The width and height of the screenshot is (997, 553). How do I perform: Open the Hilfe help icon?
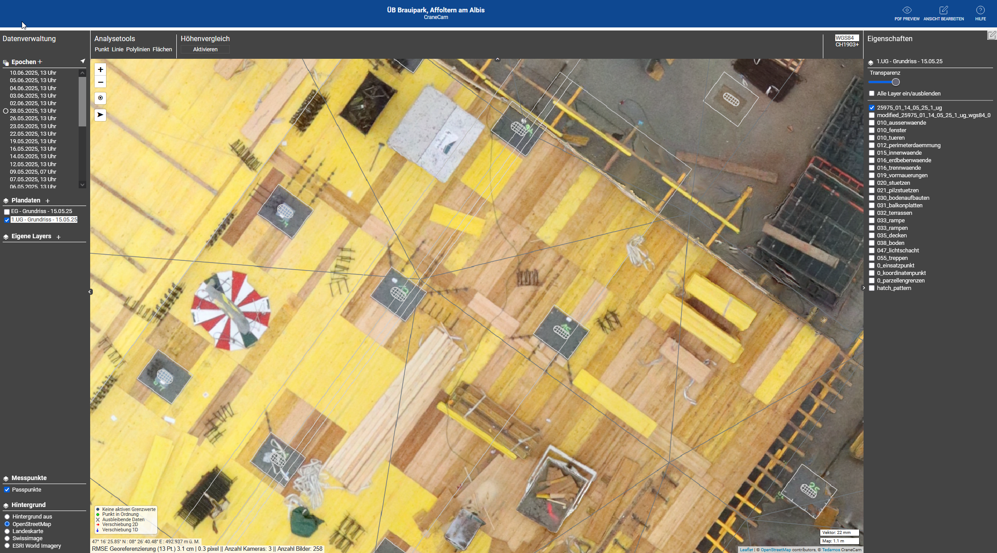pyautogui.click(x=980, y=11)
